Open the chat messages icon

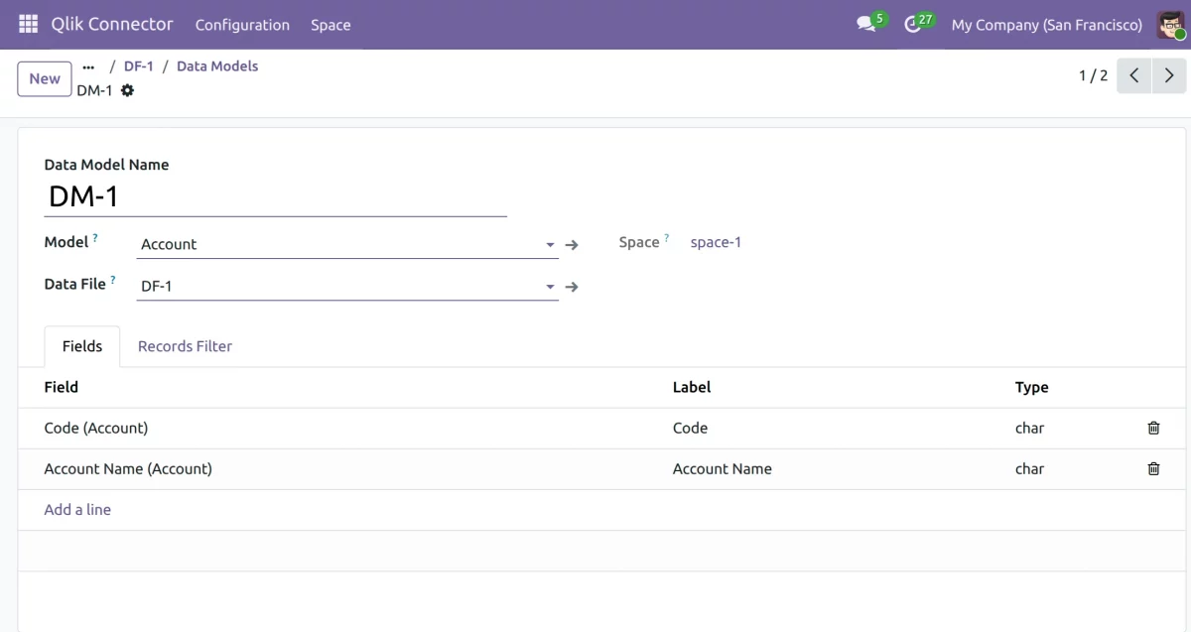tap(865, 25)
